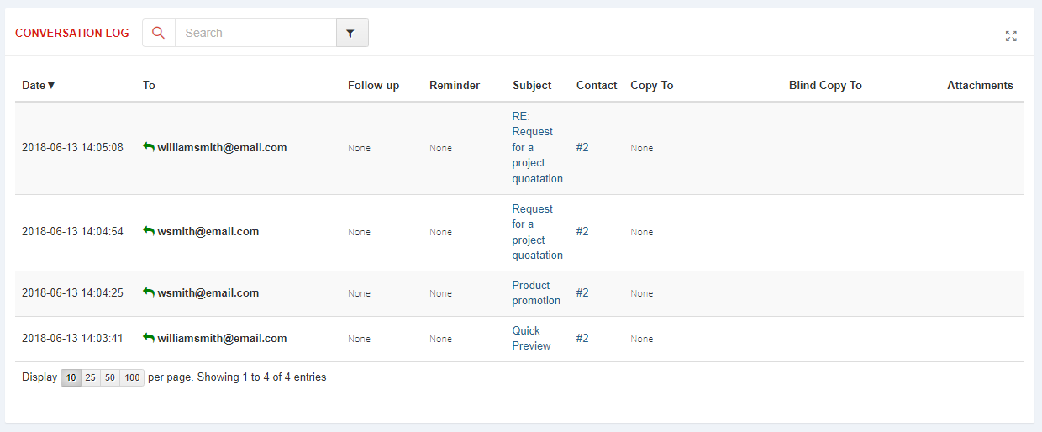Image resolution: width=1042 pixels, height=432 pixels.
Task: Click reply arrow for 14:03:41 williamsmith entry
Action: [149, 338]
